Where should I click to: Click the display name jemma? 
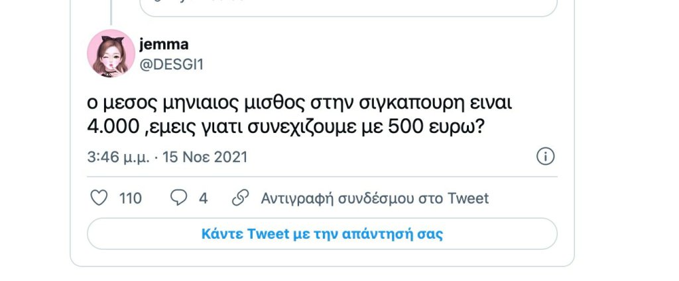coord(164,44)
